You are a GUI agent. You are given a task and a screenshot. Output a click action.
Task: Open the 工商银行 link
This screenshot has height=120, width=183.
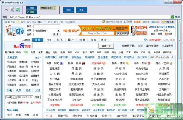[164, 89]
